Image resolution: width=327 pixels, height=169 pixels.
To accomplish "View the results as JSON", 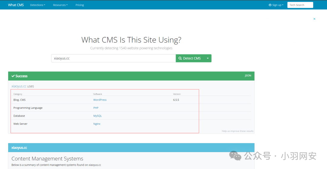I will point(248,75).
